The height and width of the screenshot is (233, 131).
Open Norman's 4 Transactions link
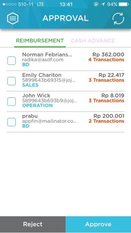coord(106,60)
